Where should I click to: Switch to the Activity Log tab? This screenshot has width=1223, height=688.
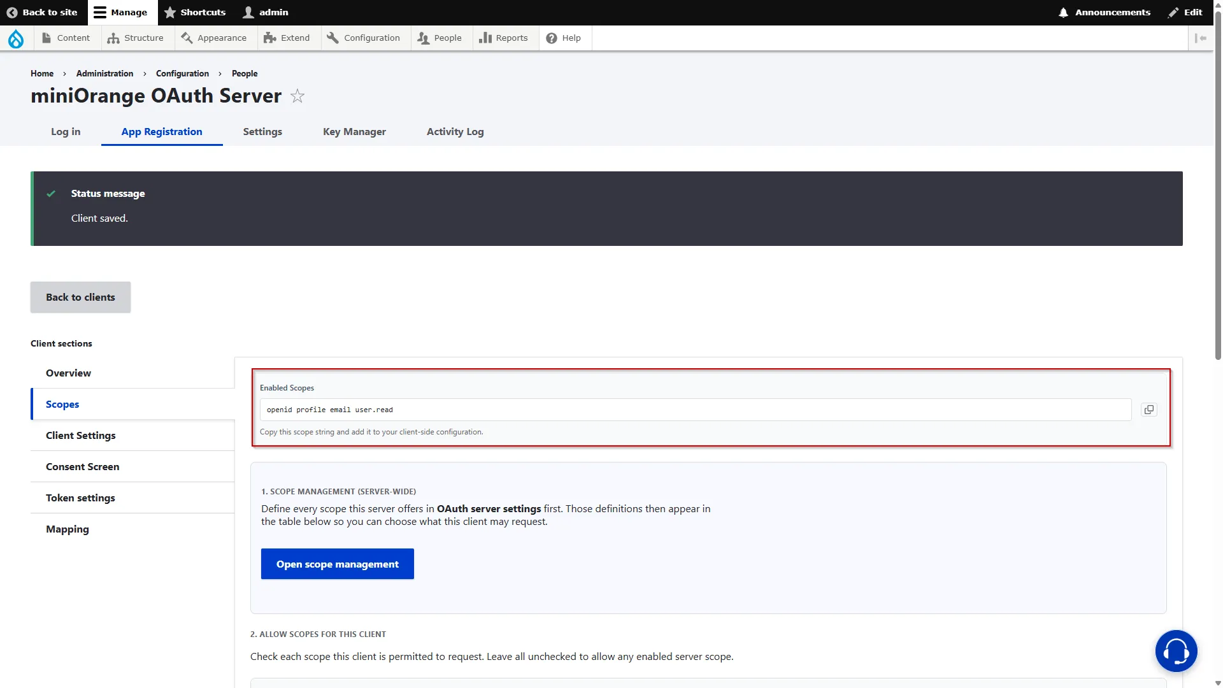(455, 131)
